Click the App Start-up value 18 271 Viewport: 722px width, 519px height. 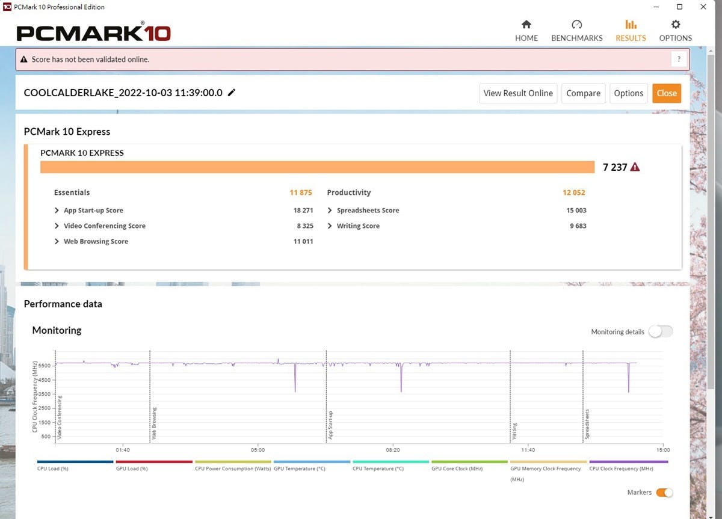[x=303, y=210]
